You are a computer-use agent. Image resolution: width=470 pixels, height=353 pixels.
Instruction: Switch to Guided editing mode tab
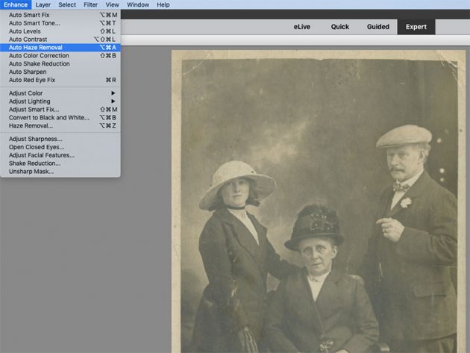coord(378,27)
